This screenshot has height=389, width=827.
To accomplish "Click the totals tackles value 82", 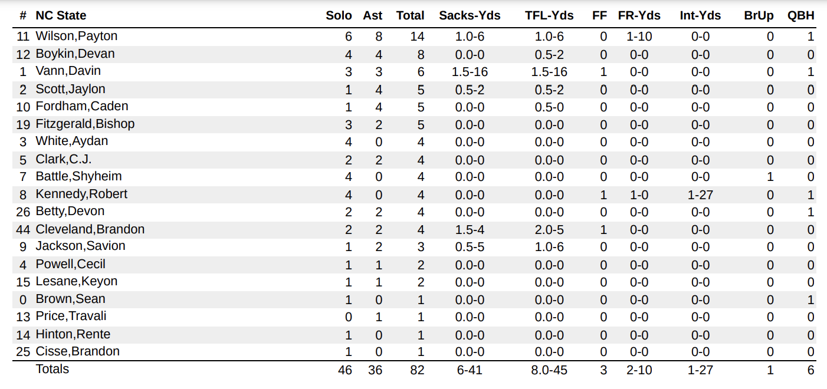I will (417, 370).
